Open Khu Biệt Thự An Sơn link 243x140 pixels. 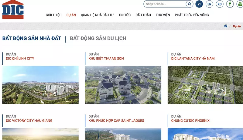(x=106, y=59)
